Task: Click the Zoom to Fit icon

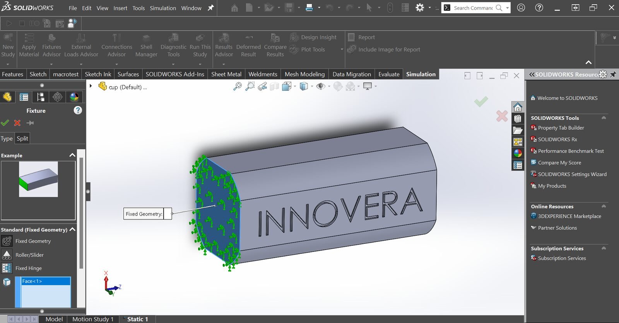Action: [x=237, y=87]
